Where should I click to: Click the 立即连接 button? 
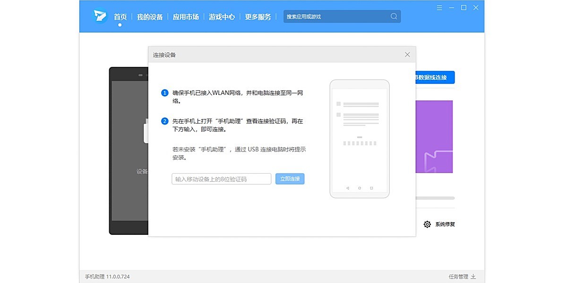(x=290, y=179)
